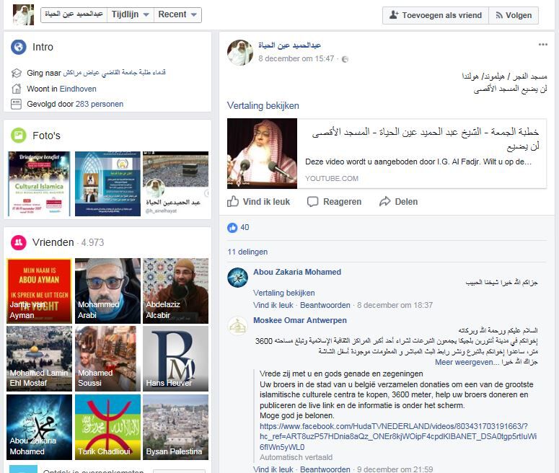The height and width of the screenshot is (473, 559).
Task: Click the green Foto's section icon
Action: [x=18, y=136]
